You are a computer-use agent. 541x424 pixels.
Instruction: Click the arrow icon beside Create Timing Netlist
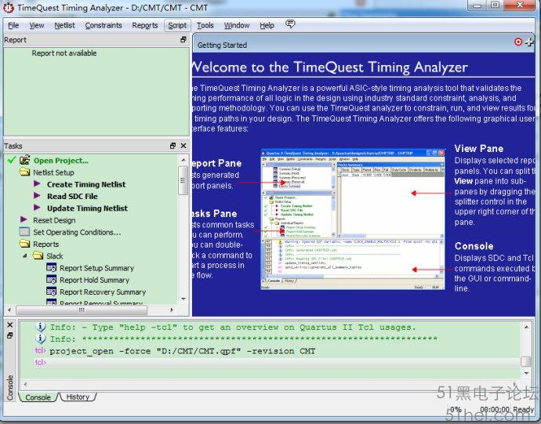click(37, 184)
